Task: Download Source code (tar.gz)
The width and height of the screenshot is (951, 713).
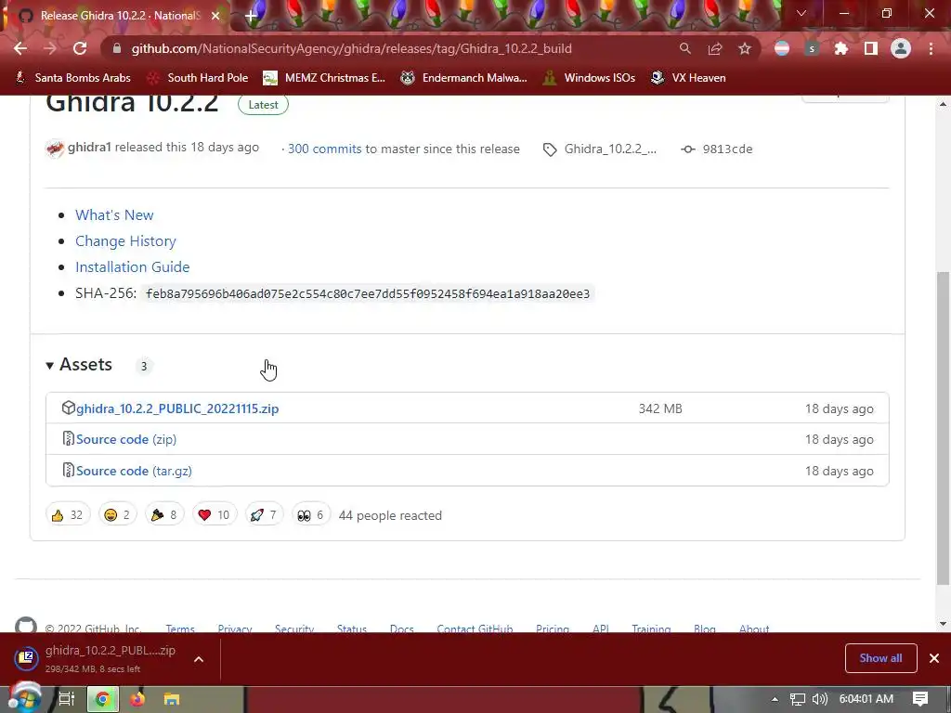Action: click(x=134, y=471)
